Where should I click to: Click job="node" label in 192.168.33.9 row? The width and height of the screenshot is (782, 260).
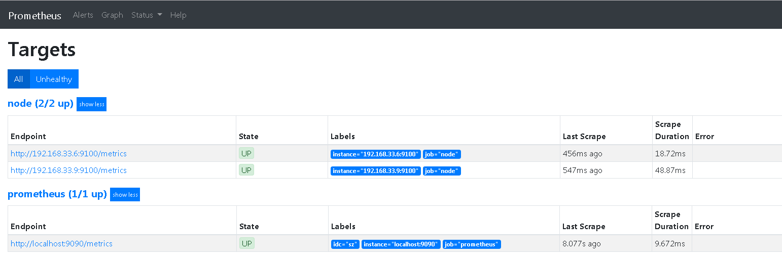[442, 171]
